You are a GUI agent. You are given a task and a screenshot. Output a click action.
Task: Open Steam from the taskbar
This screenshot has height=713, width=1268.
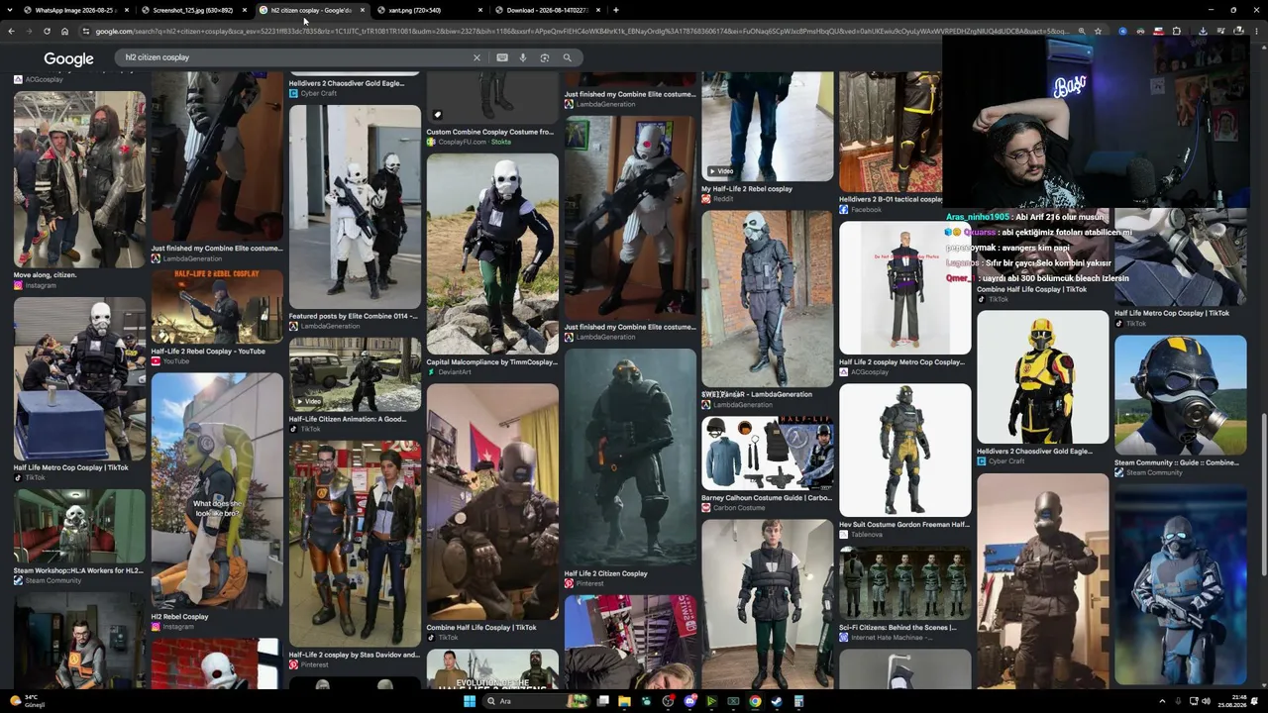777,701
